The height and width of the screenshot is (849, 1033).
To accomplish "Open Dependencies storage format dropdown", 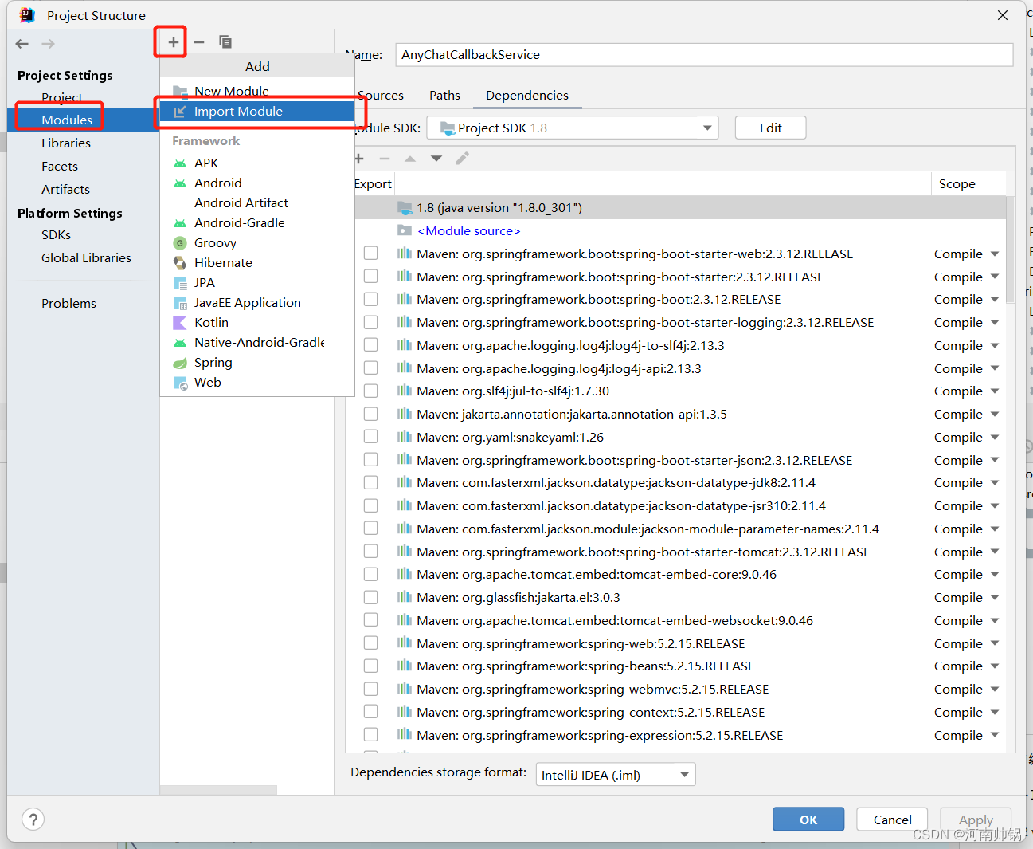I will tap(616, 774).
